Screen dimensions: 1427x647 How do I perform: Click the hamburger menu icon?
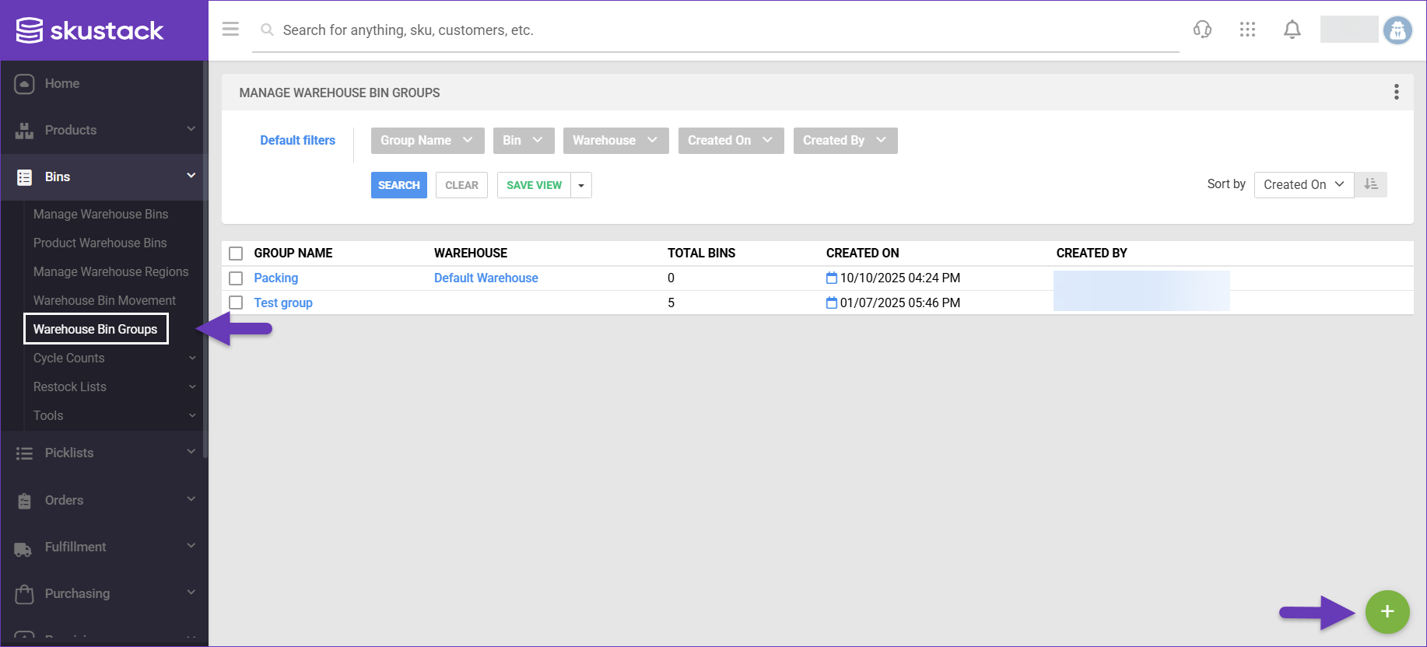[230, 30]
